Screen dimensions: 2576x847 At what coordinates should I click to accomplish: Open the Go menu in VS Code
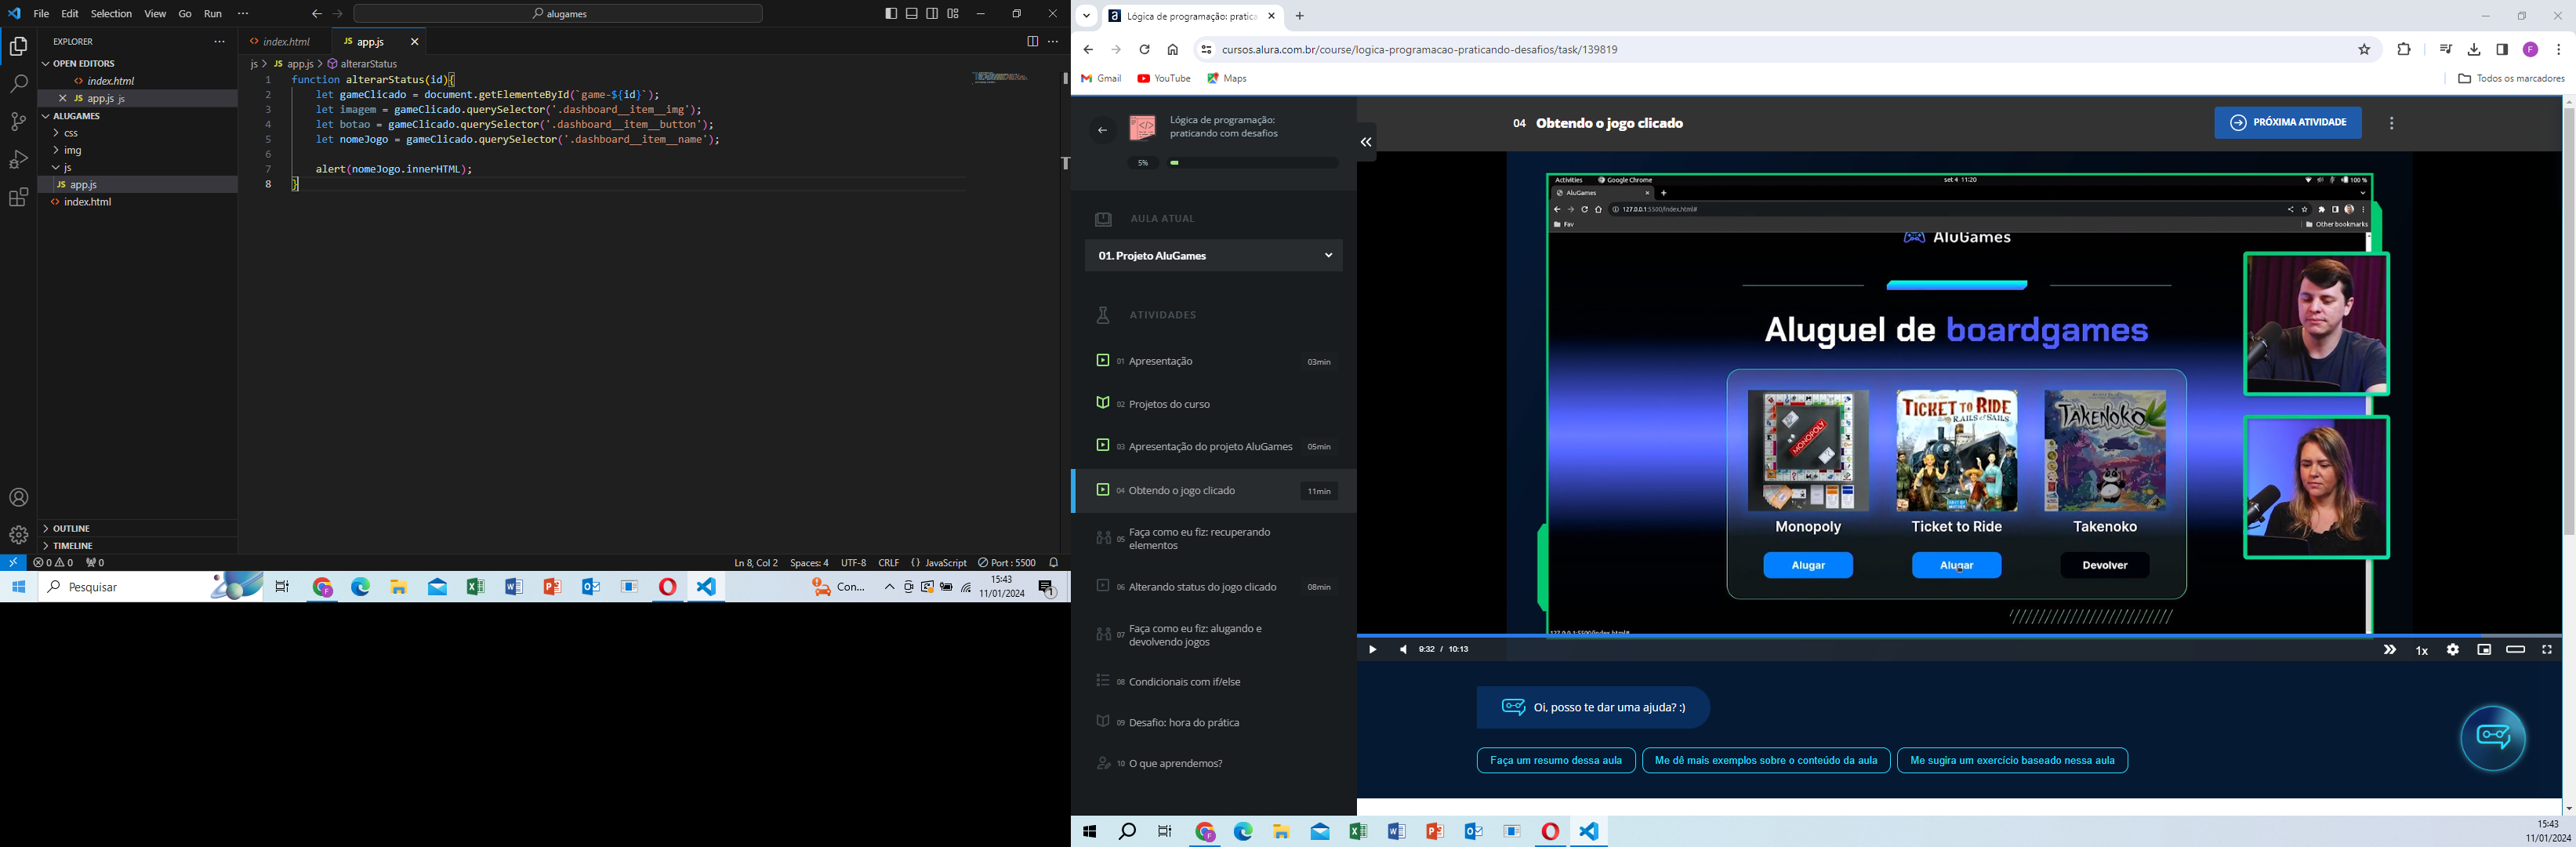click(x=185, y=14)
